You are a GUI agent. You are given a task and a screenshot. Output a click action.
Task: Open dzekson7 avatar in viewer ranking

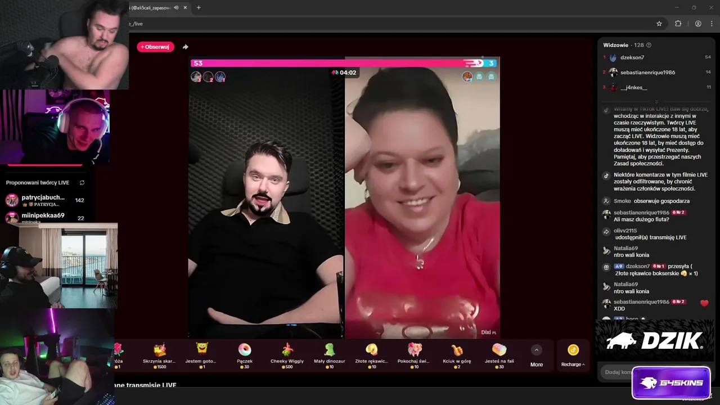click(x=613, y=57)
